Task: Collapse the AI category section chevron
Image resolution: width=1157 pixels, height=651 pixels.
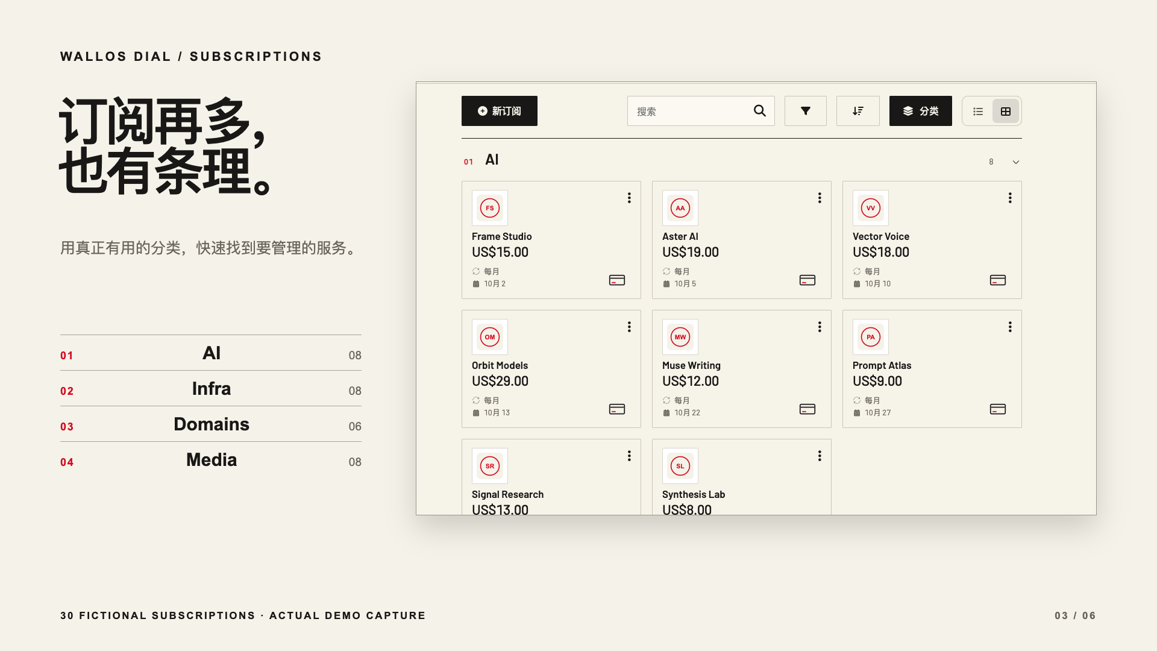Action: click(x=1016, y=162)
